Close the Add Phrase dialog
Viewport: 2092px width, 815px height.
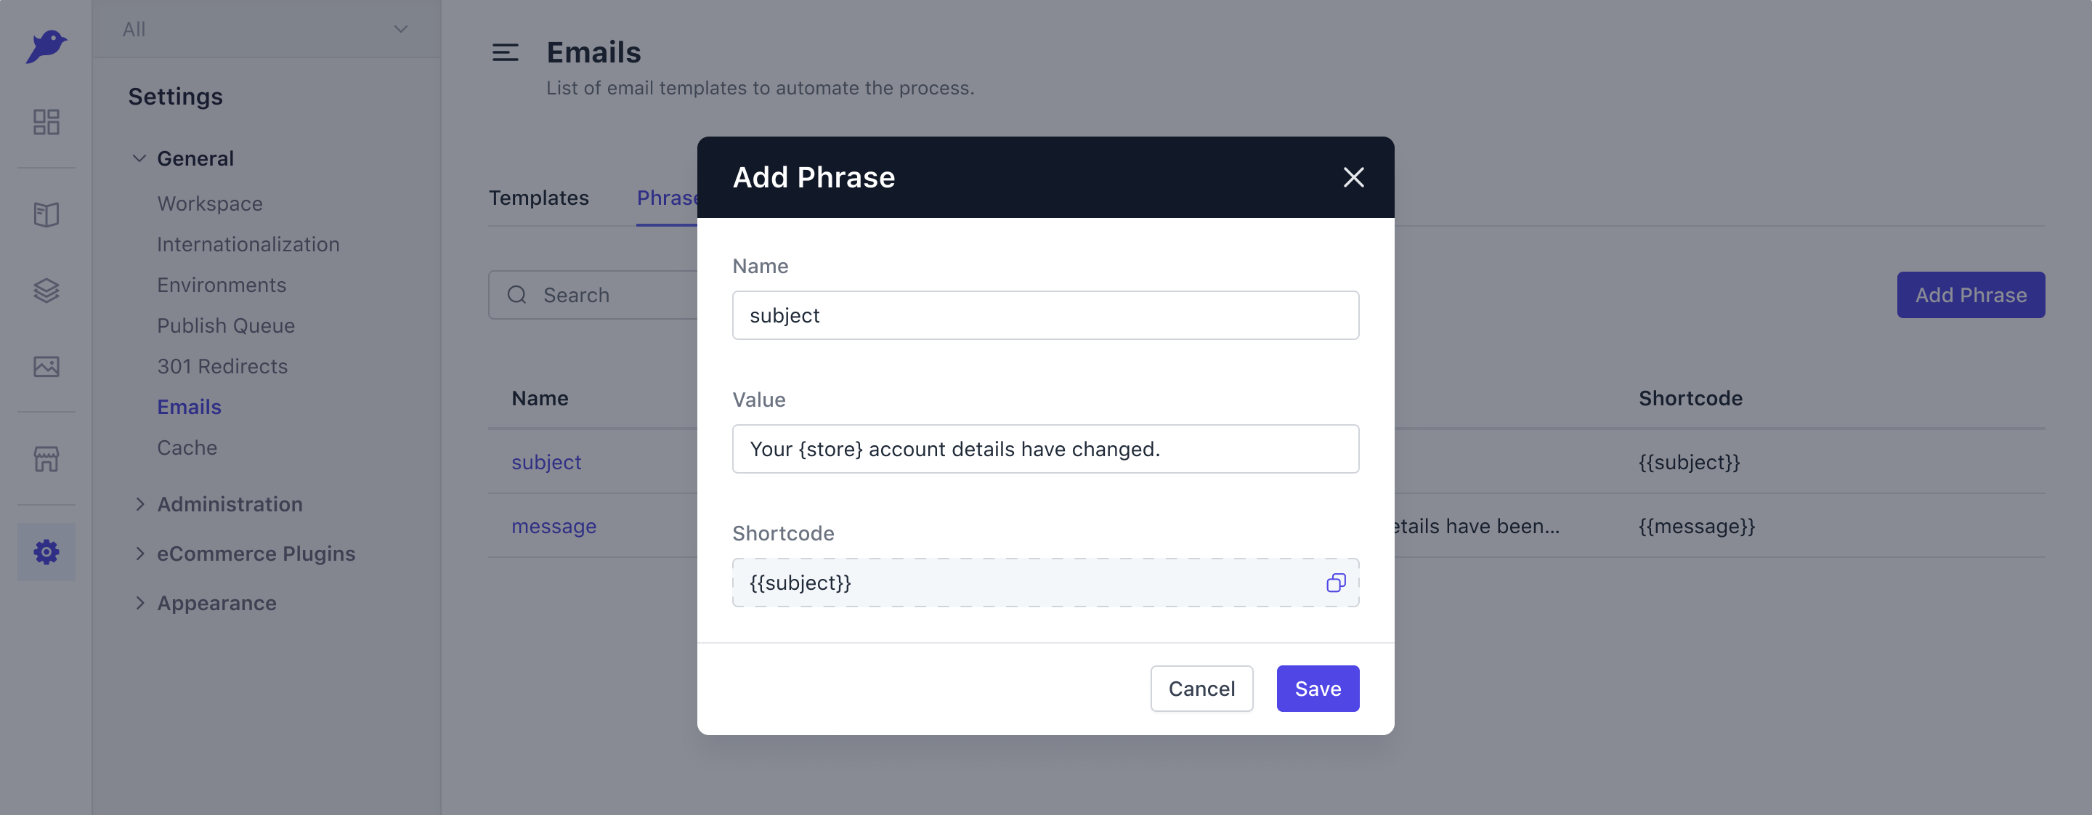[1353, 177]
